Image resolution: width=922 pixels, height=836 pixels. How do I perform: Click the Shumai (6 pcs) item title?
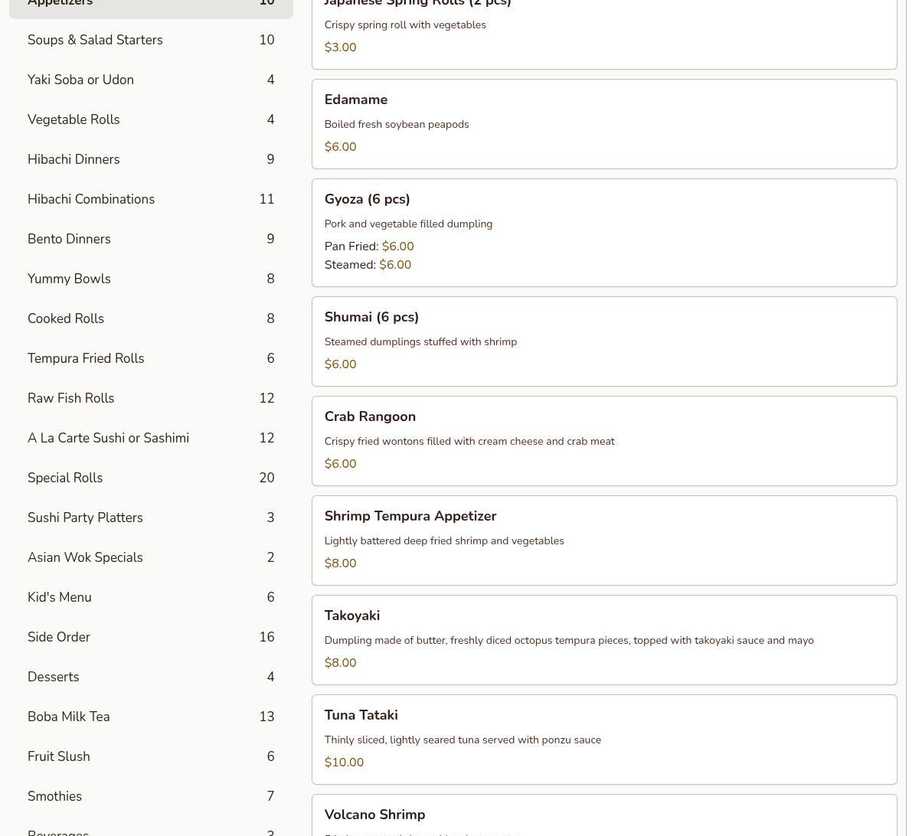[x=371, y=317]
